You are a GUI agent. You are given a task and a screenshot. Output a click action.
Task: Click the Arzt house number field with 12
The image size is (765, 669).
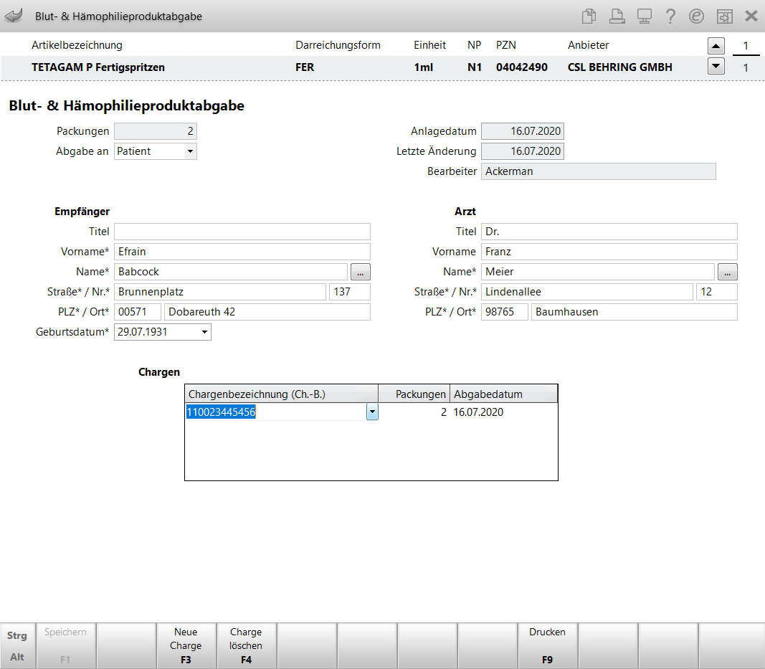[717, 292]
